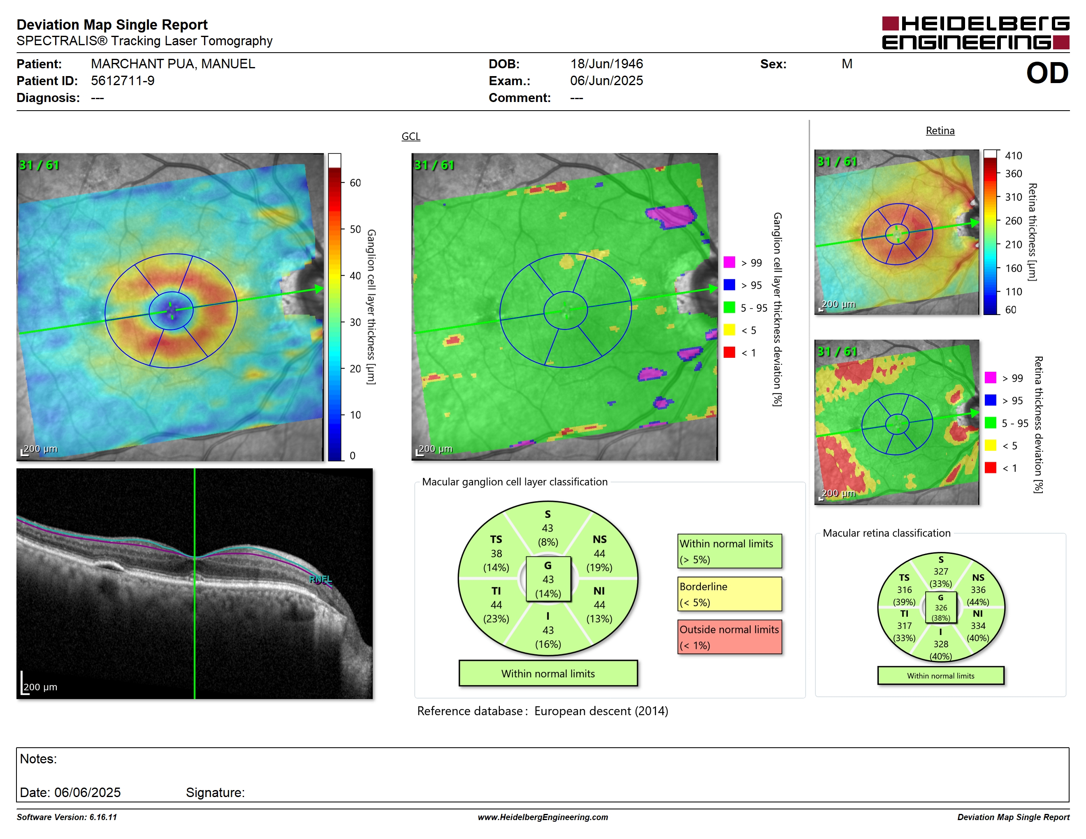Click the green '5 - 95' swatch in GCL deviation legend
Image resolution: width=1086 pixels, height=839 pixels.
(x=729, y=307)
